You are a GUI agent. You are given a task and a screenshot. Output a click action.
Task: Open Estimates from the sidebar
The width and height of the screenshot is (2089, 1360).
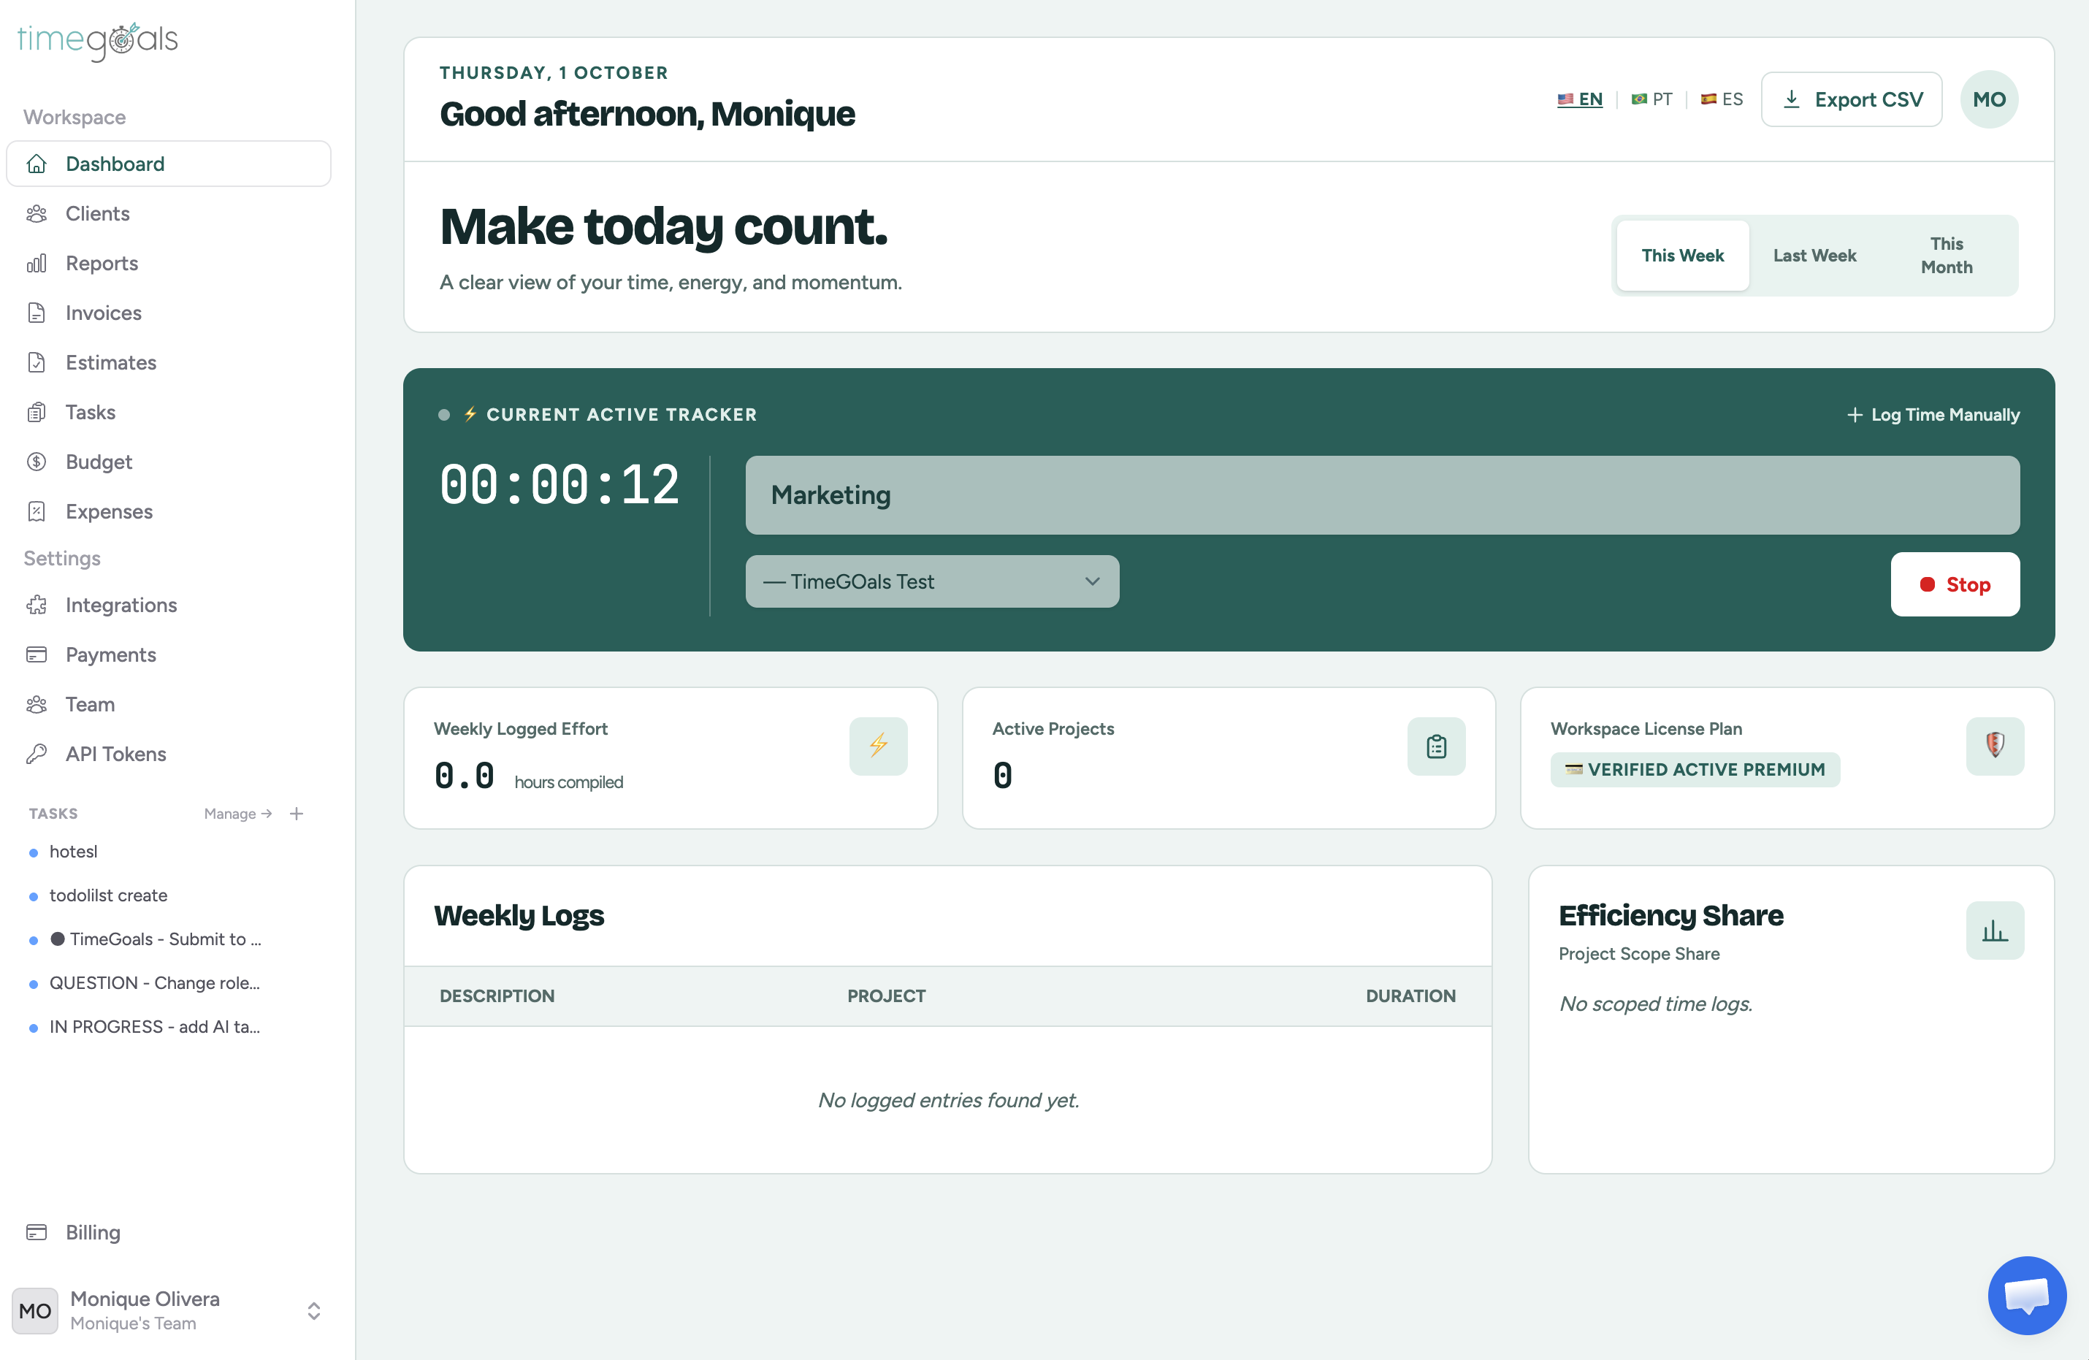pos(169,362)
